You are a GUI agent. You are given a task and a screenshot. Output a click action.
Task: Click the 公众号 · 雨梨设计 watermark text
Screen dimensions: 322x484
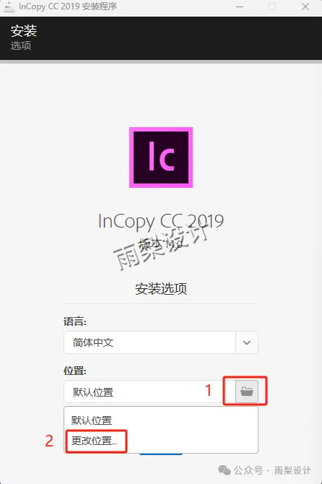(x=272, y=471)
